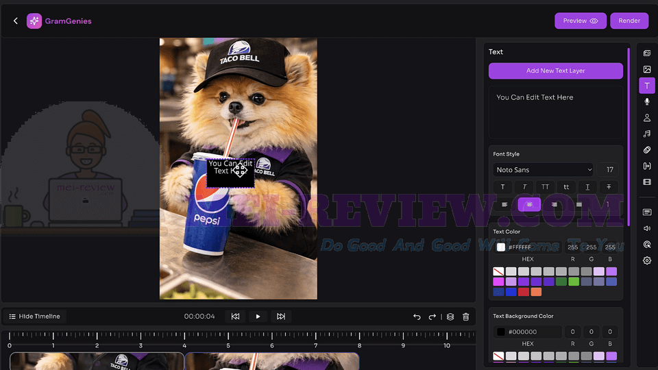This screenshot has width=658, height=370.
Task: Click the #FFFFFF text color hex field
Action: [528, 247]
